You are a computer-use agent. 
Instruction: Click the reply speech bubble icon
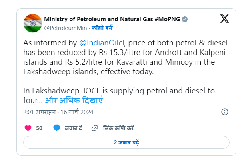[x=57, y=128]
